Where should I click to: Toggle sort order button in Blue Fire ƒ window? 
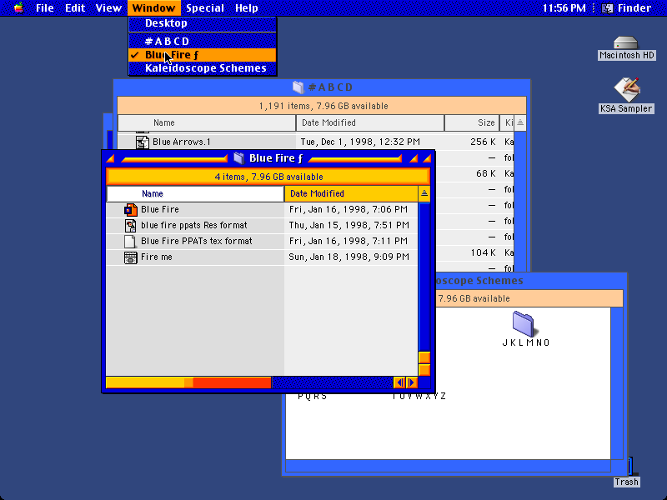[x=424, y=194]
